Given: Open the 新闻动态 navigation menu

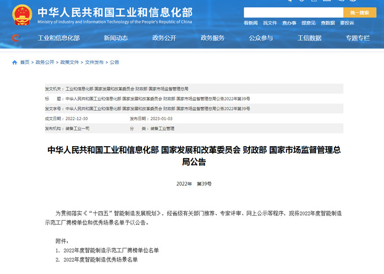Looking at the screenshot, I should tap(116, 38).
